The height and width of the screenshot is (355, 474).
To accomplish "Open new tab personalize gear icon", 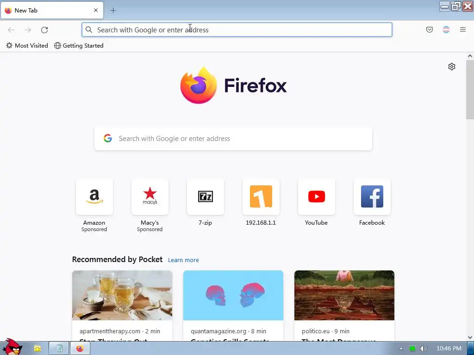I will 452,67.
